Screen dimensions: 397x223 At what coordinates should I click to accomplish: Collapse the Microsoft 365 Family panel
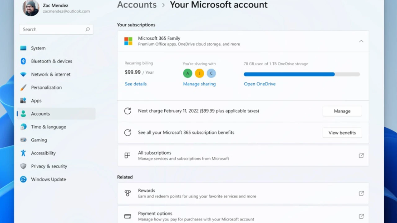pos(361,41)
